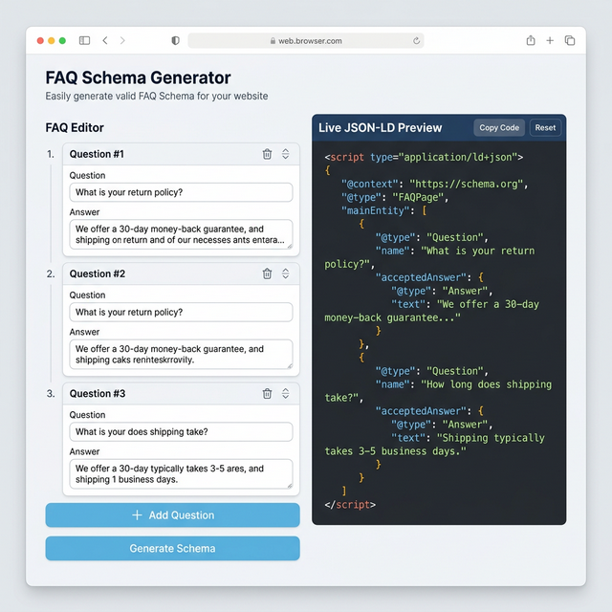
Task: Open a new tab with plus icon
Action: pyautogui.click(x=550, y=41)
